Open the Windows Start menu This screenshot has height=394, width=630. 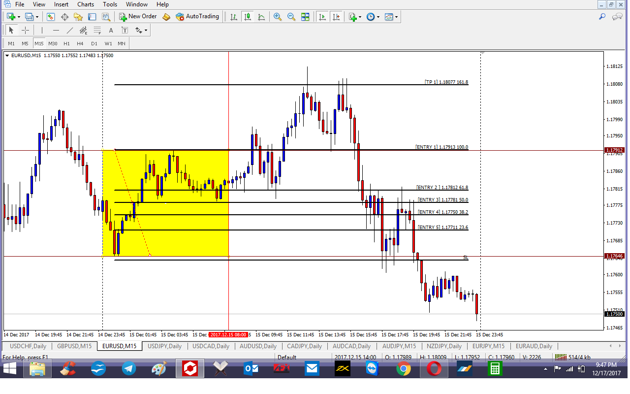pos(9,368)
